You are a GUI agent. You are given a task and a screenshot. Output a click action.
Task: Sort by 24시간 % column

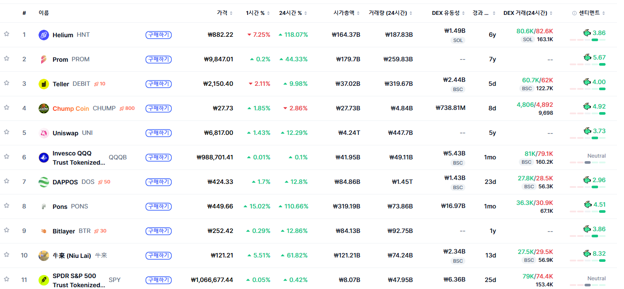[293, 13]
